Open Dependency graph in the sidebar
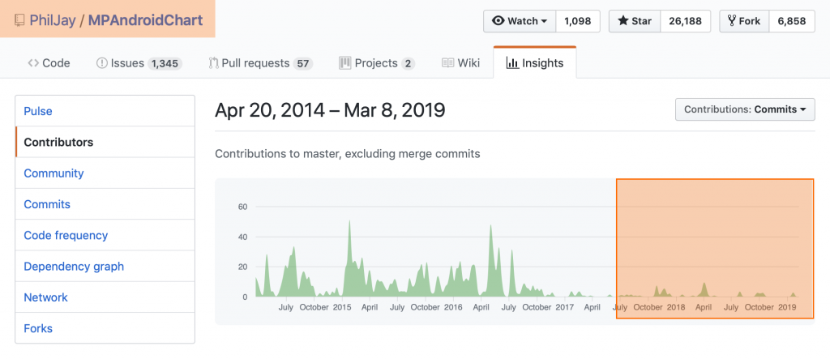This screenshot has height=359, width=830. click(74, 267)
